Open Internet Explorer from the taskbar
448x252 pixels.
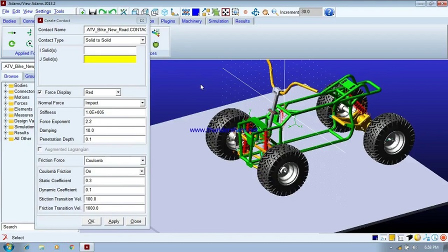tap(27, 247)
